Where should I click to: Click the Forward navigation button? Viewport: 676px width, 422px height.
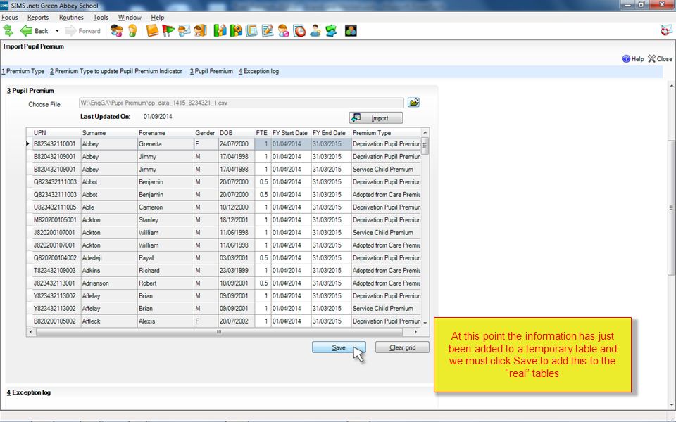(83, 31)
